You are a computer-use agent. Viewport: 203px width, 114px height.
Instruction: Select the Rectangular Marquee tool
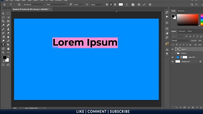[x=8, y=13]
